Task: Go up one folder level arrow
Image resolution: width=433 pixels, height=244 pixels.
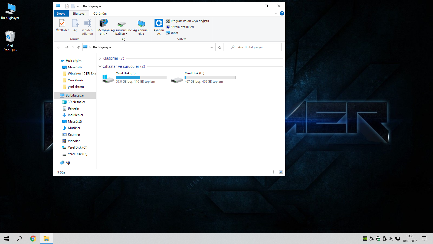Action: (x=79, y=47)
